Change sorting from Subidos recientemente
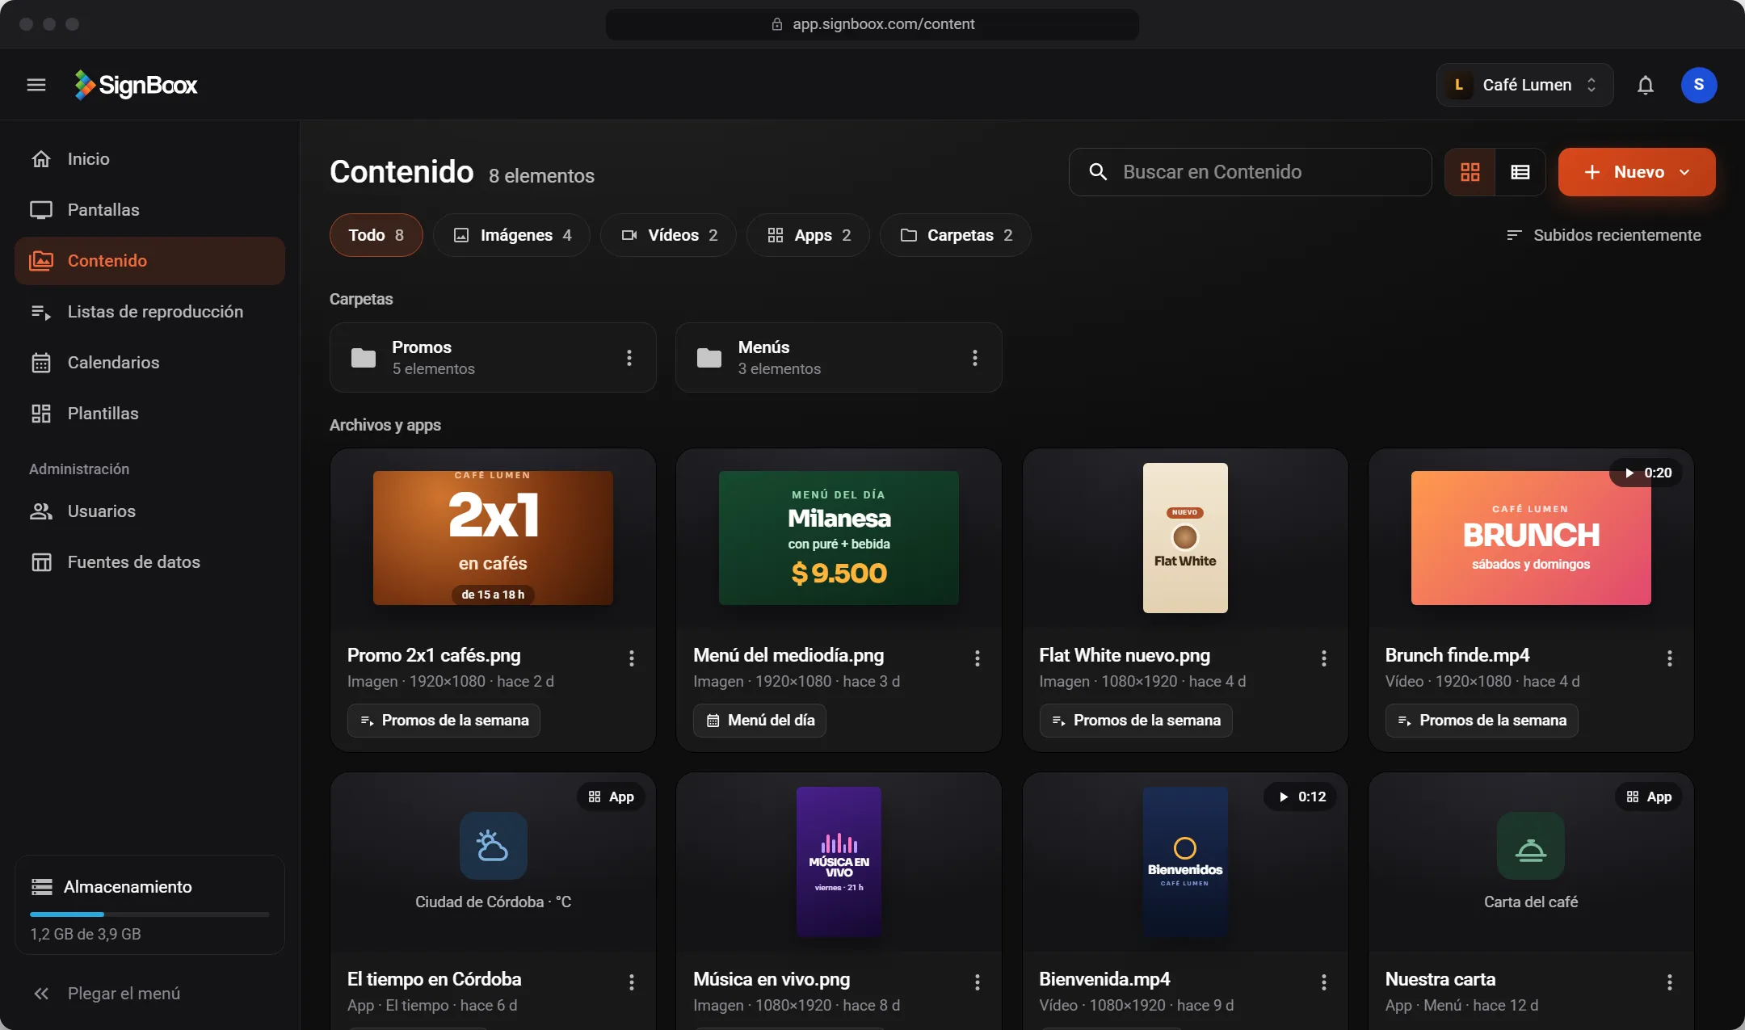Viewport: 1745px width, 1030px height. pyautogui.click(x=1604, y=235)
